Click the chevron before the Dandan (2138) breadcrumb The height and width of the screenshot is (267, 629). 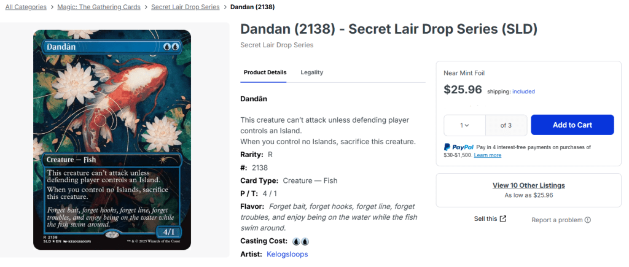(x=225, y=7)
